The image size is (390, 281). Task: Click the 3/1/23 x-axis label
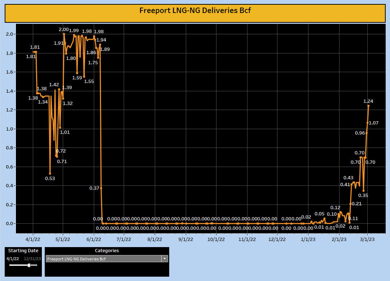pyautogui.click(x=367, y=240)
